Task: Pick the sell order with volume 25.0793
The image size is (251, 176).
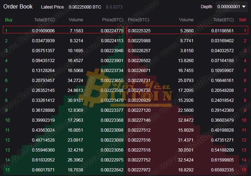Action: pyautogui.click(x=186, y=81)
